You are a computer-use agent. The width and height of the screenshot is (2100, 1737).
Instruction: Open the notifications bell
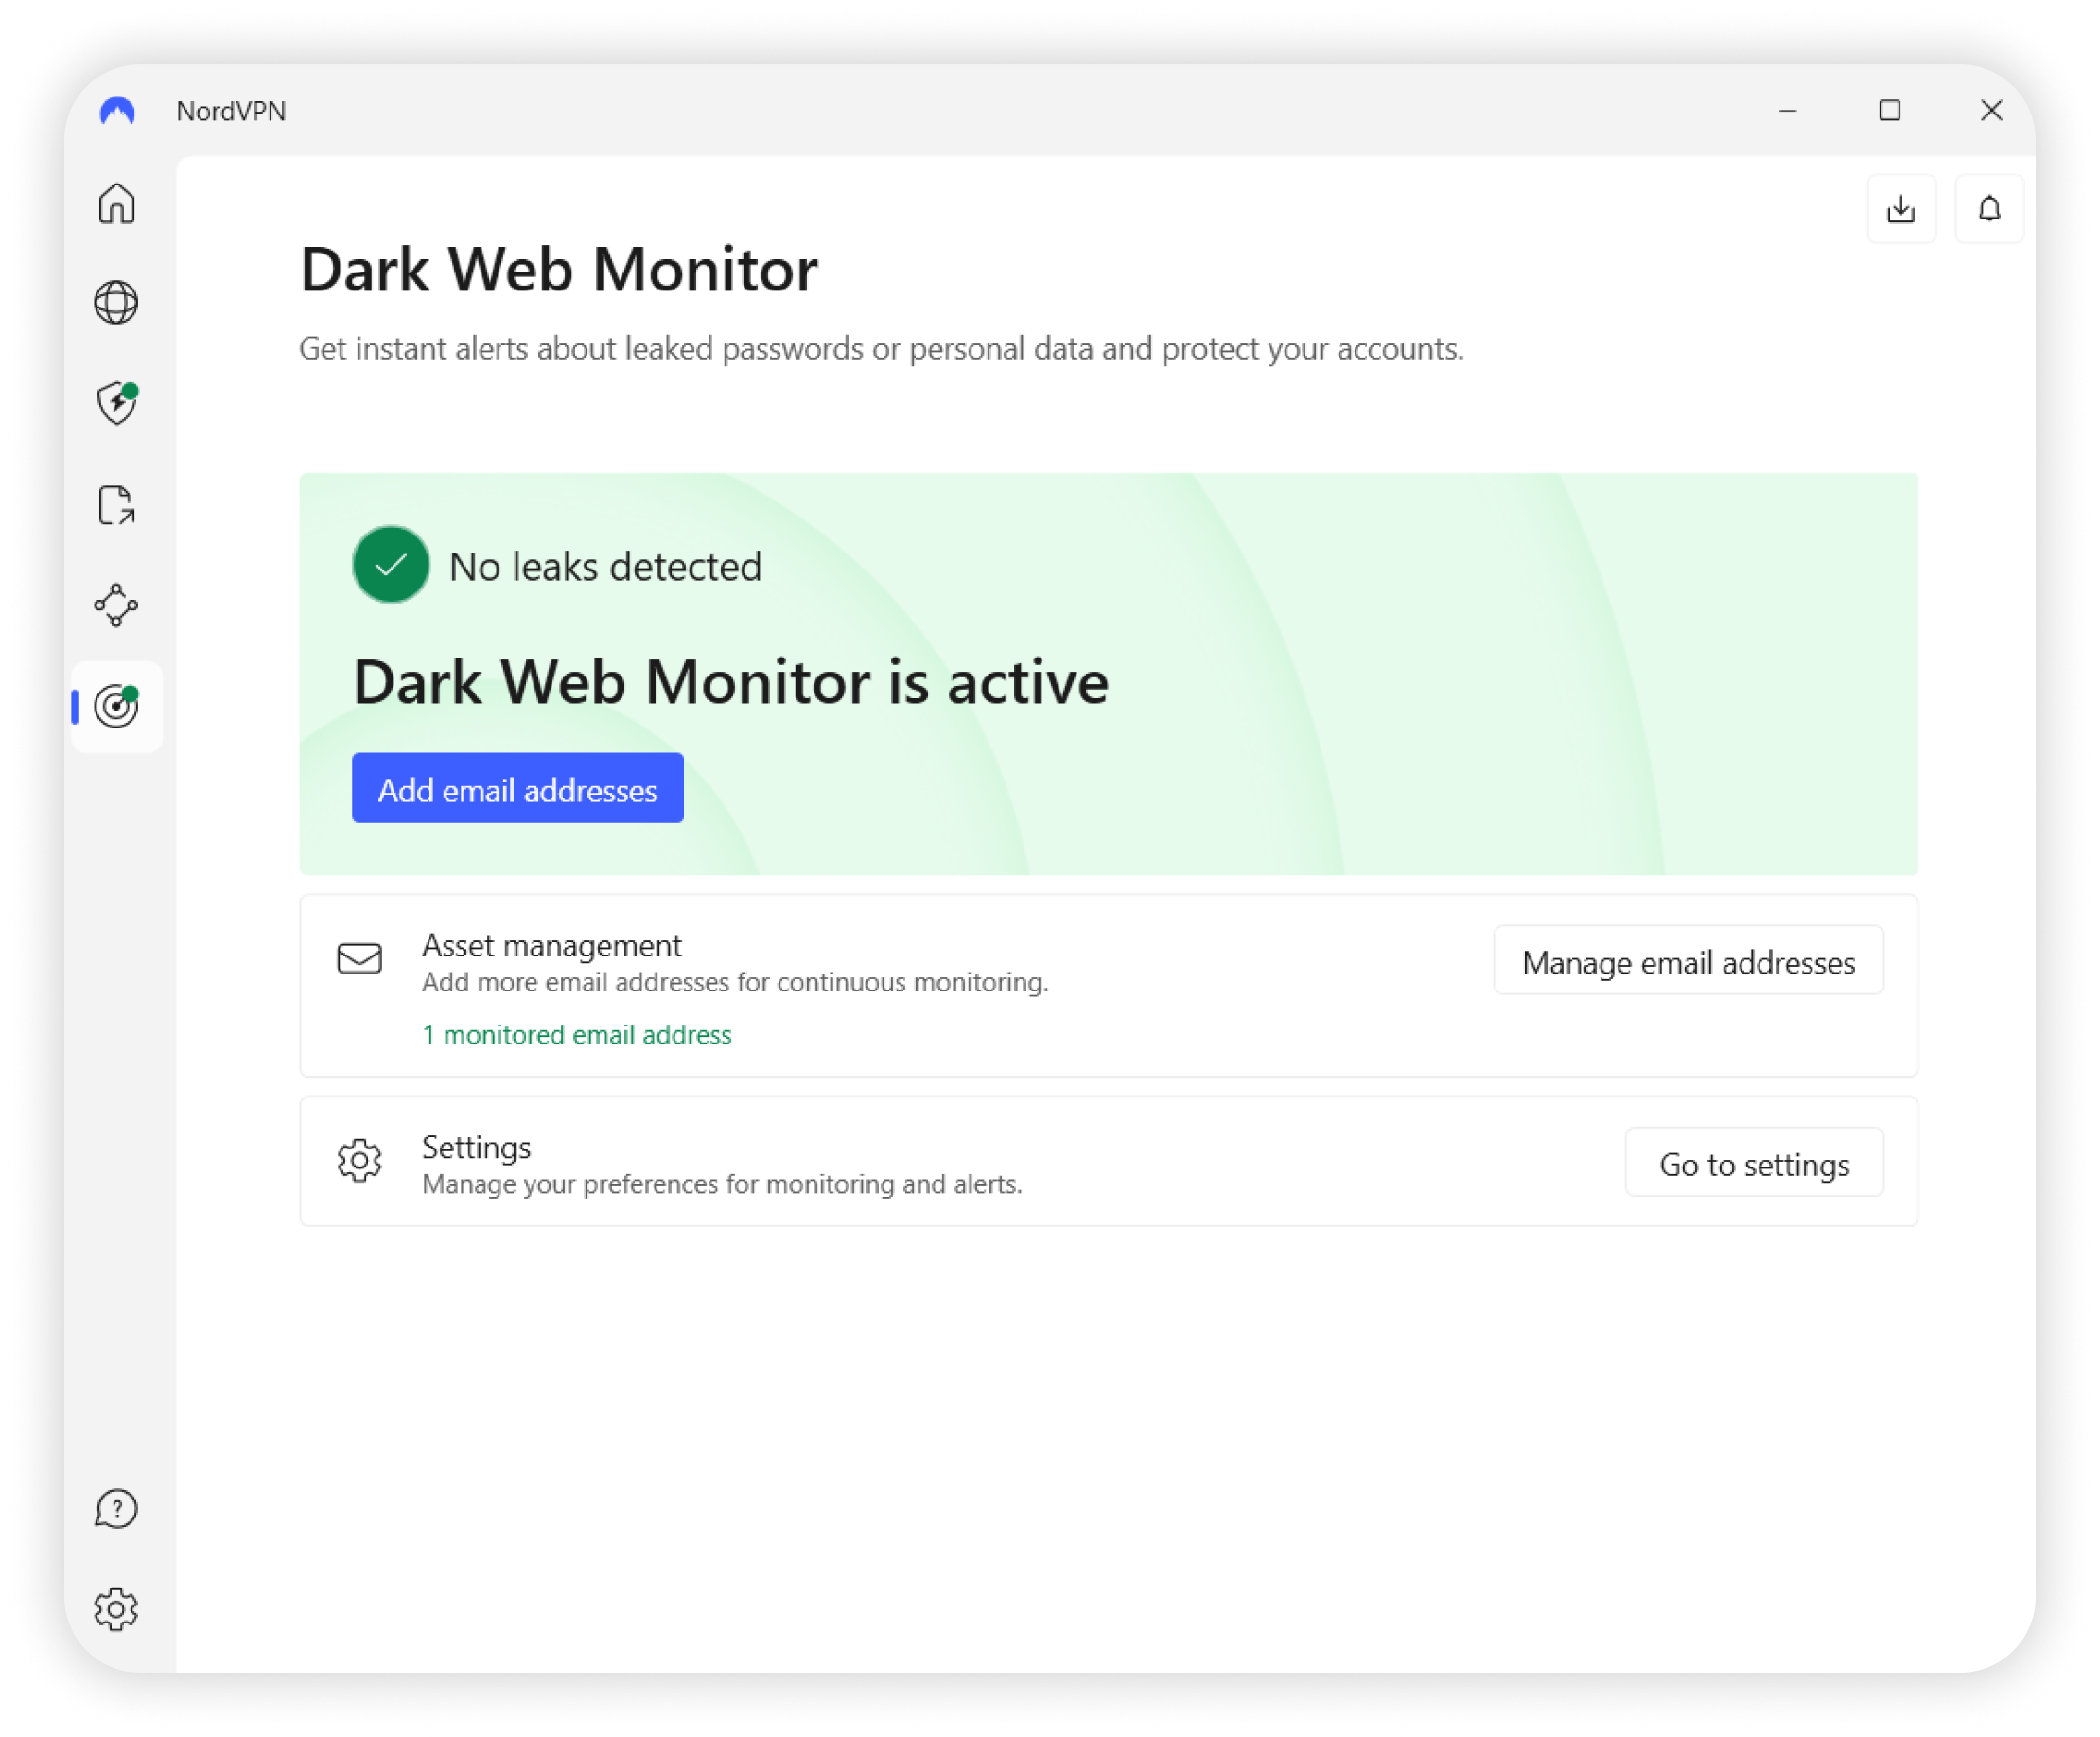click(1990, 209)
